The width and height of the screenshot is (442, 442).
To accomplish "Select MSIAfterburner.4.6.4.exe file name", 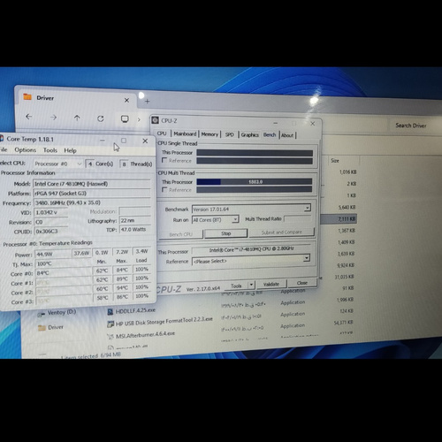I will coord(145,335).
